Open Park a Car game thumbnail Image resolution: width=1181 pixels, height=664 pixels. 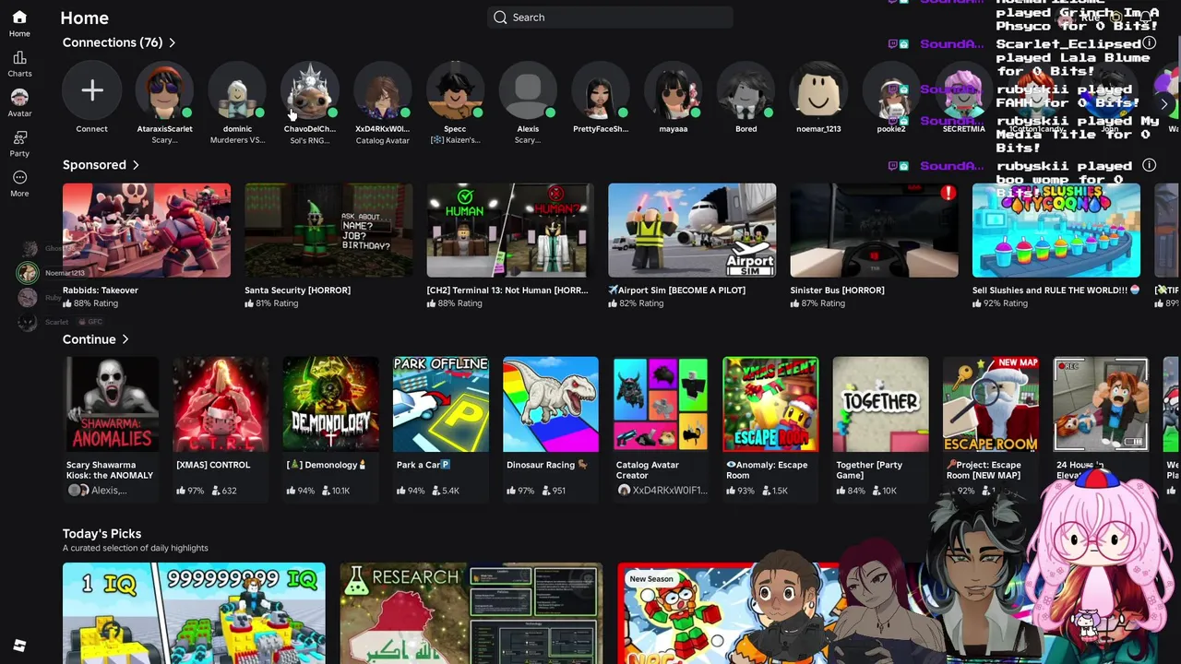click(x=441, y=404)
